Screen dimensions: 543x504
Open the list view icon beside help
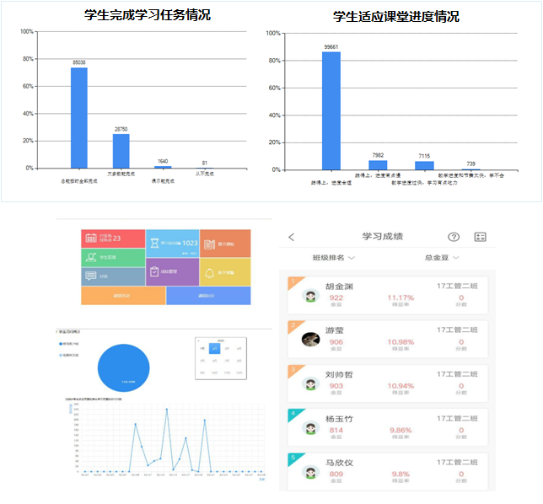[x=480, y=237]
